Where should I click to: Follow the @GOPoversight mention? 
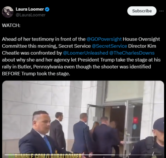(104, 39)
